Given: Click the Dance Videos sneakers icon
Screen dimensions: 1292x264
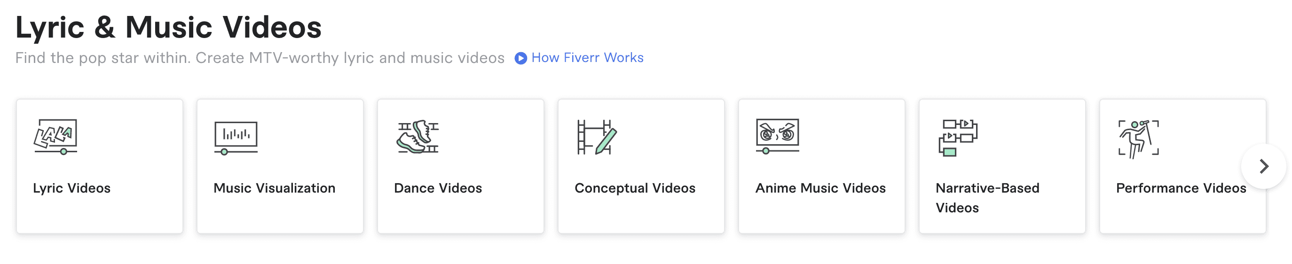Looking at the screenshot, I should (x=418, y=136).
